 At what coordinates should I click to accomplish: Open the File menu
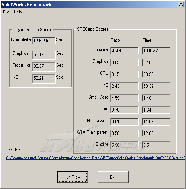tap(6, 12)
